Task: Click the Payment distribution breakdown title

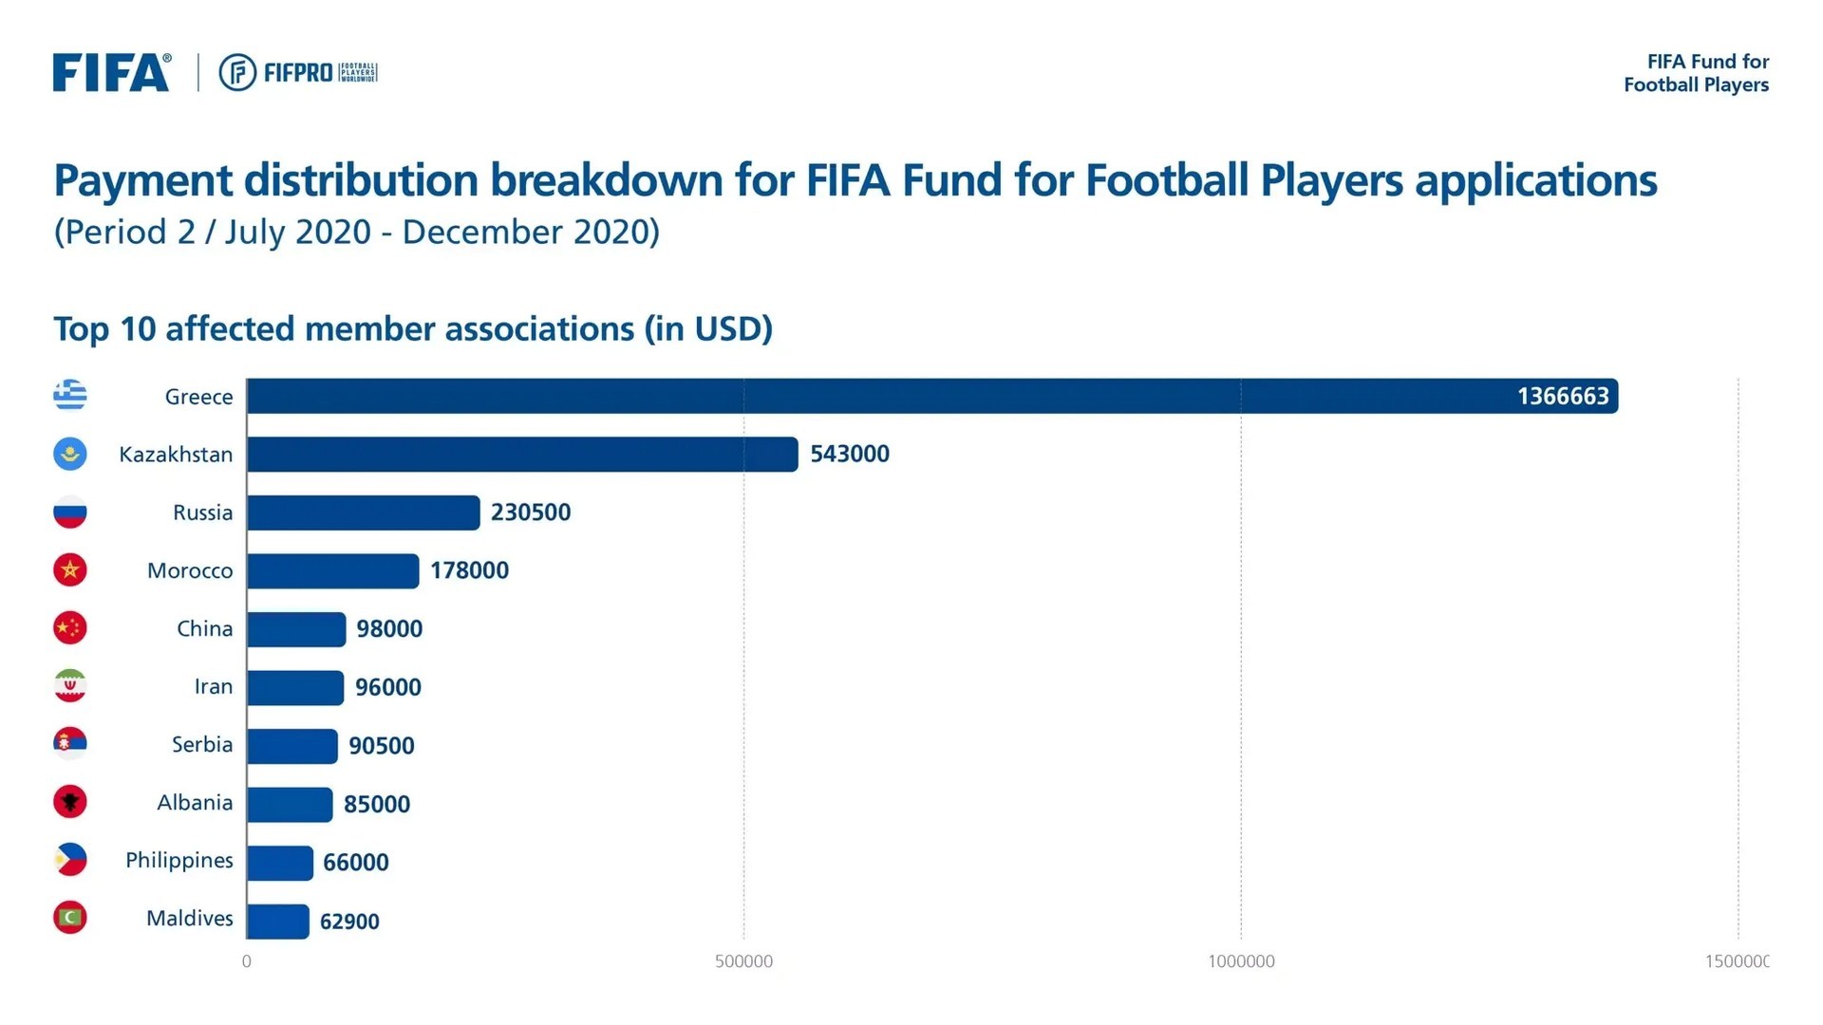Action: click(x=855, y=180)
